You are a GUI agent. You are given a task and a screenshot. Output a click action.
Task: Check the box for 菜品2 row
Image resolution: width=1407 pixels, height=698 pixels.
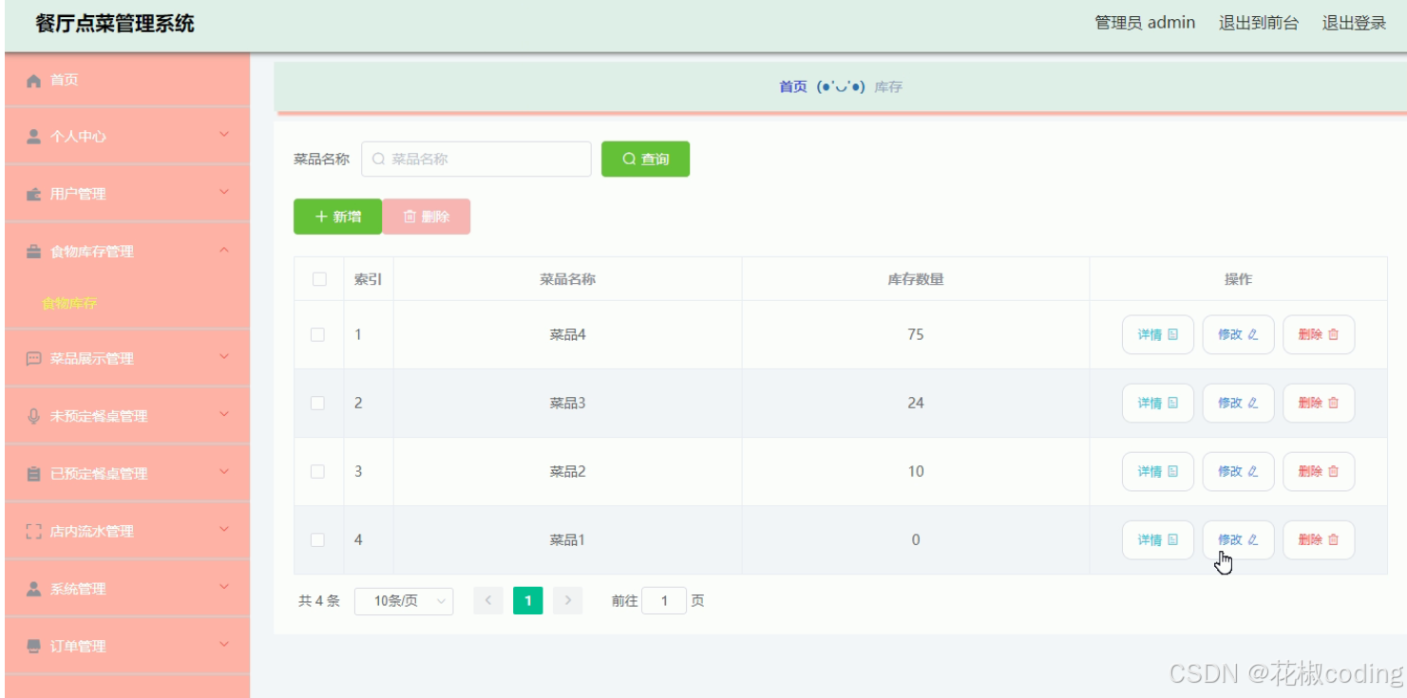[x=318, y=471]
